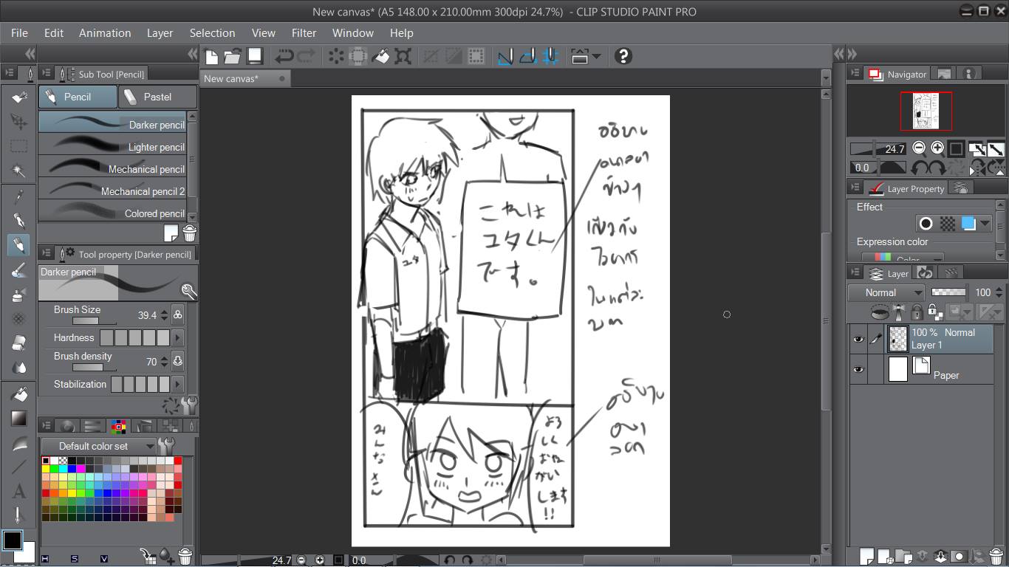Toggle brush density pressure setting button
The image size is (1009, 567).
(x=177, y=362)
